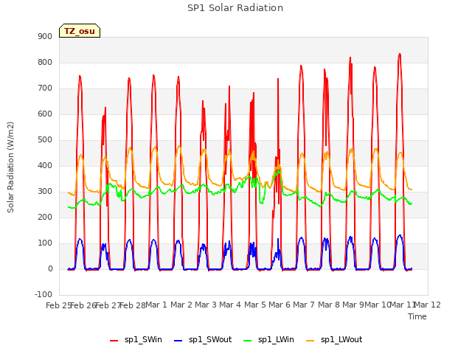Click the SP1 Solar Radiation chart title
Screen dimensions: 472x354
[235, 8]
